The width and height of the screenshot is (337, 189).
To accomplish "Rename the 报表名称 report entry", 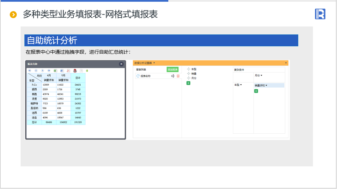I will [x=173, y=76].
